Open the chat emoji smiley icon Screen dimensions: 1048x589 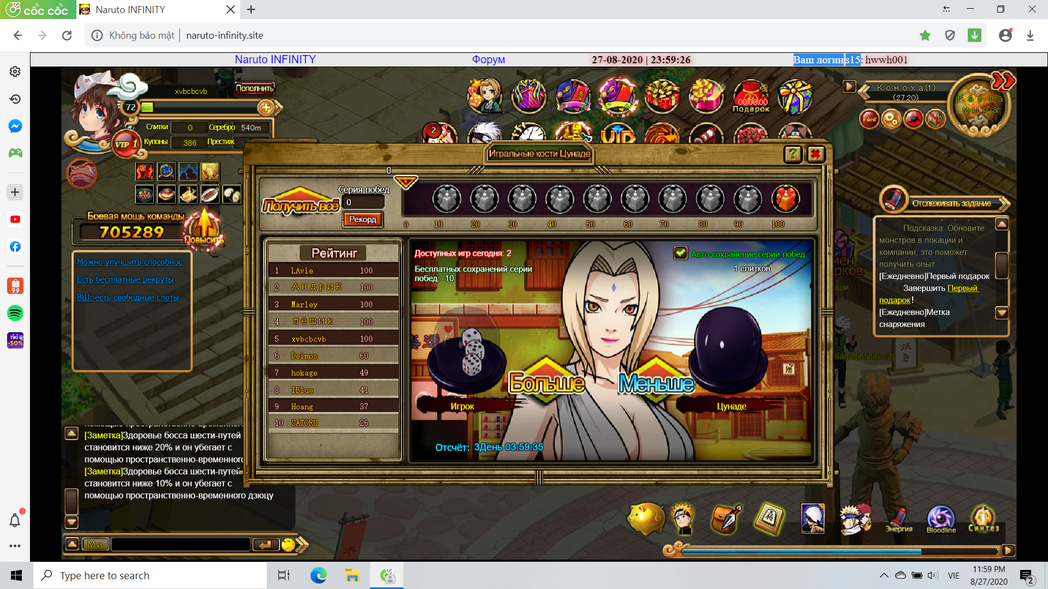click(288, 544)
